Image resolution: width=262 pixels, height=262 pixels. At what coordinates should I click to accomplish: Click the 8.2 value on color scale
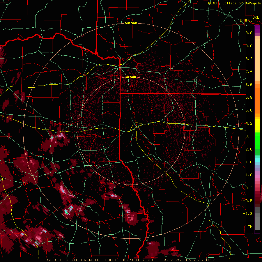(x=249, y=59)
